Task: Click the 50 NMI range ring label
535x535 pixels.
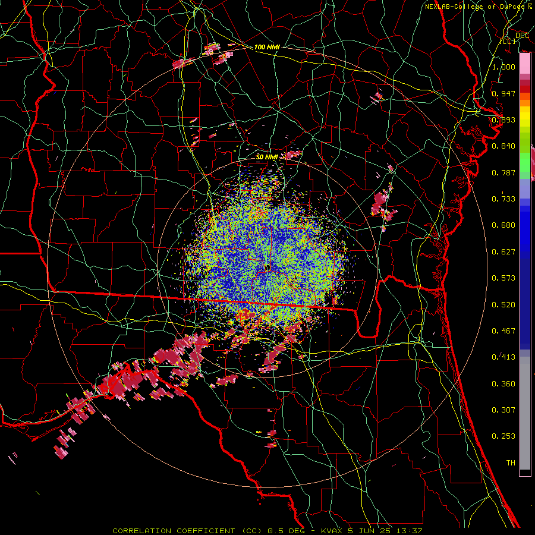Action: (x=267, y=157)
